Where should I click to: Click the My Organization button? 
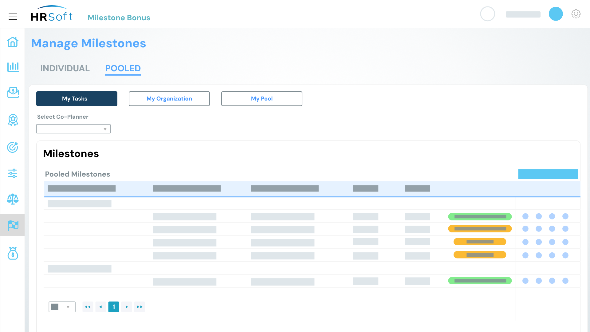[x=169, y=99]
